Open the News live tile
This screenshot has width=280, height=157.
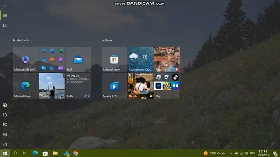click(x=167, y=59)
